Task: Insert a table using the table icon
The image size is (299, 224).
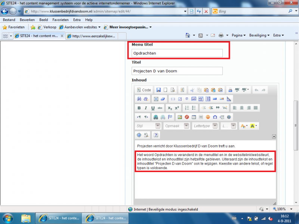Action: click(194, 117)
